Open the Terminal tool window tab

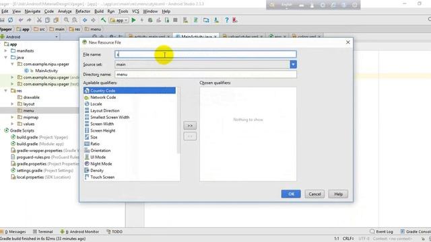pyautogui.click(x=42, y=231)
